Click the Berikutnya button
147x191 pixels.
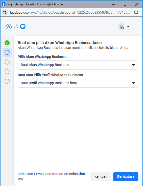tap(126, 176)
